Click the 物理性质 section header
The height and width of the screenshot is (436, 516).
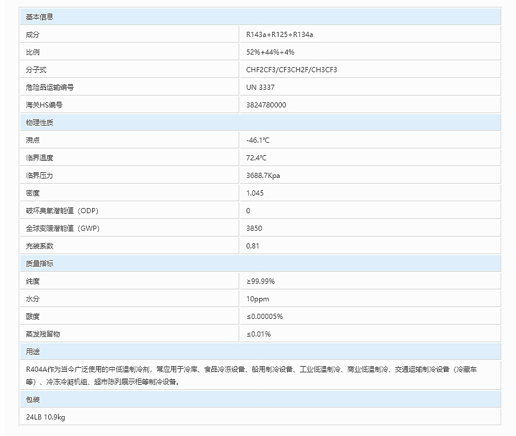pyautogui.click(x=40, y=123)
